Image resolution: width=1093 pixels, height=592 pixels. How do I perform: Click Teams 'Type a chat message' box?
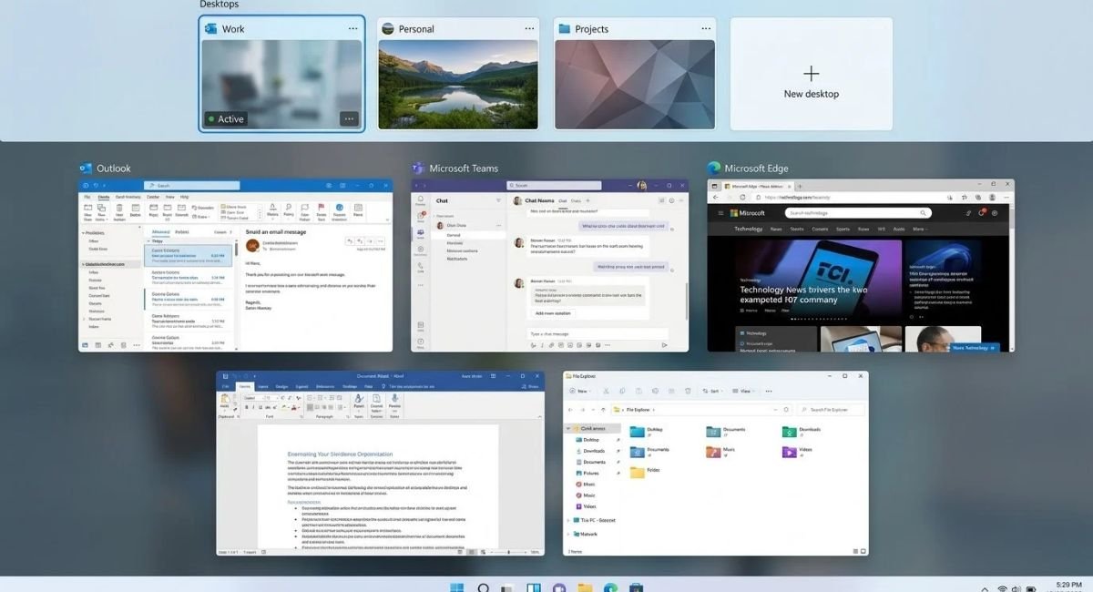tap(598, 334)
